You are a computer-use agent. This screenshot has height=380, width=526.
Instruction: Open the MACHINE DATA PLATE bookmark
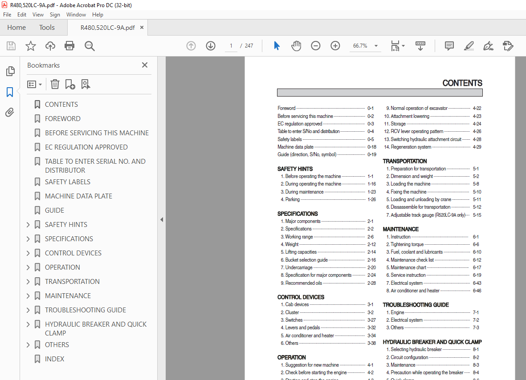click(x=78, y=196)
